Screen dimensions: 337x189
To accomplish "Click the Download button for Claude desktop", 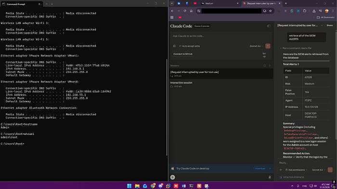I will [x=260, y=169].
